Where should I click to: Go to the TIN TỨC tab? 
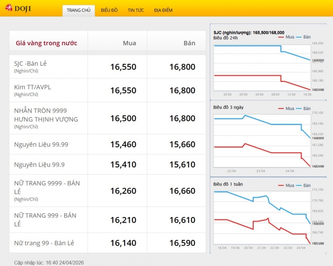click(136, 10)
